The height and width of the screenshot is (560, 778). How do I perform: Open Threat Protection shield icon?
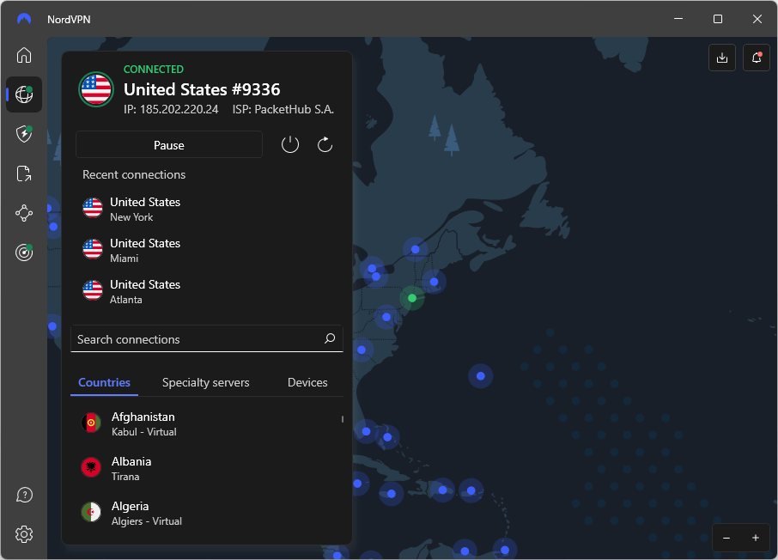24,134
